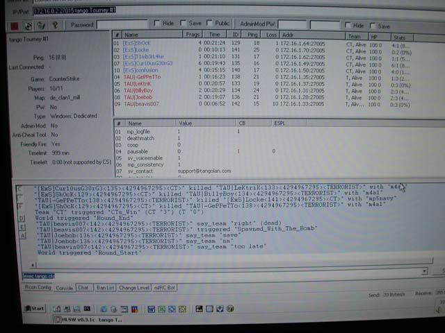Click the console command input box
Screen dimensions: 445x333
coord(221,275)
